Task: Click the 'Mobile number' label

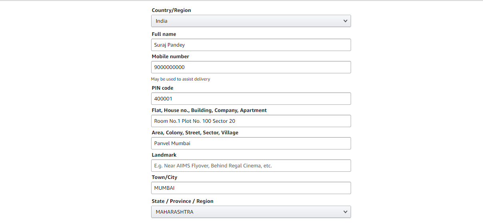Action: [170, 57]
